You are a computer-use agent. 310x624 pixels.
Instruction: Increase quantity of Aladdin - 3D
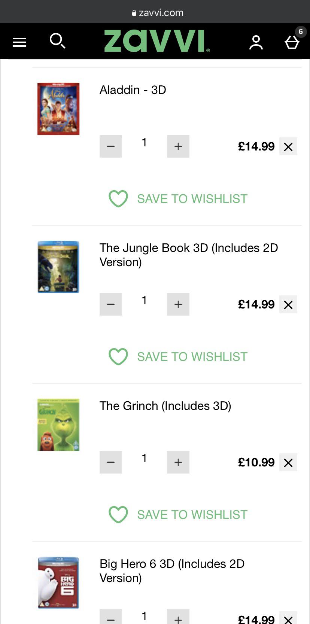178,146
